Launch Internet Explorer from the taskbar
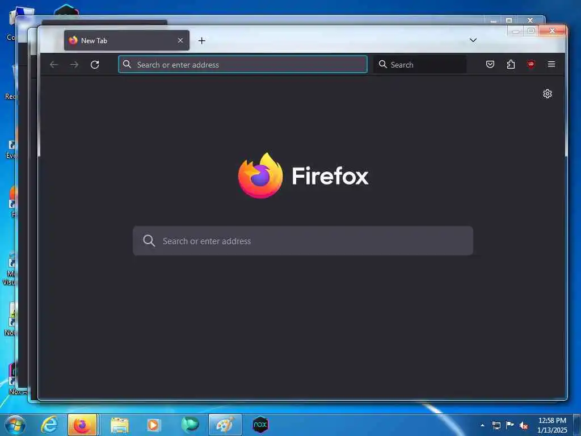This screenshot has height=436, width=581. (x=49, y=425)
